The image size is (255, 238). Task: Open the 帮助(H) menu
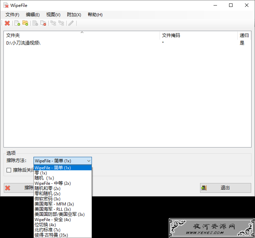tap(95, 15)
